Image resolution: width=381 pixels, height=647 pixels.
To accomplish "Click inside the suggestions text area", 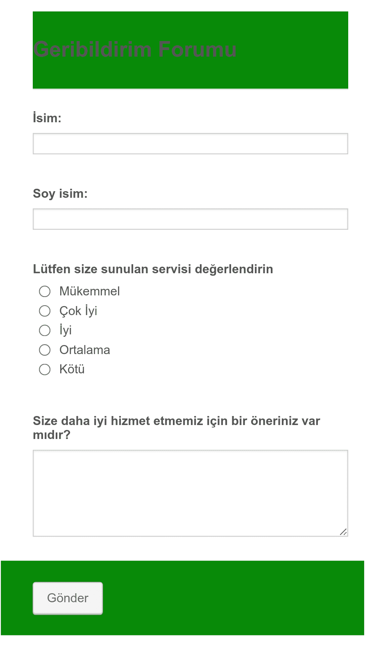I will [190, 493].
